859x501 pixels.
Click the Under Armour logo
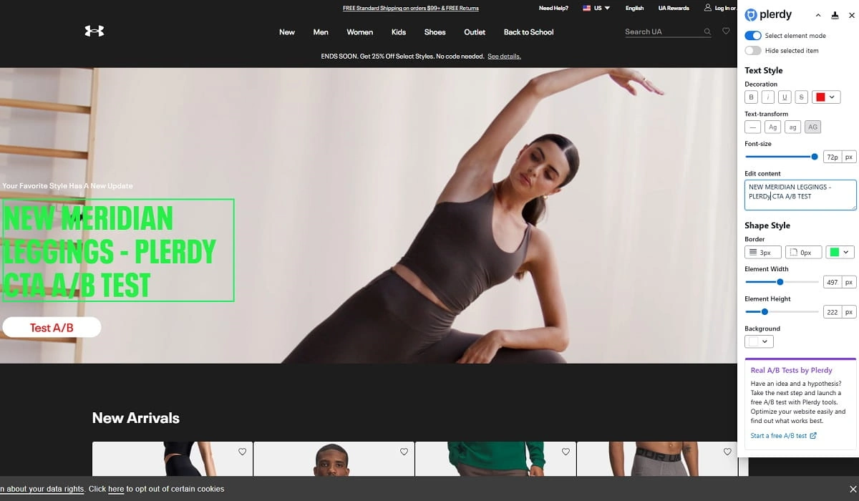click(94, 31)
